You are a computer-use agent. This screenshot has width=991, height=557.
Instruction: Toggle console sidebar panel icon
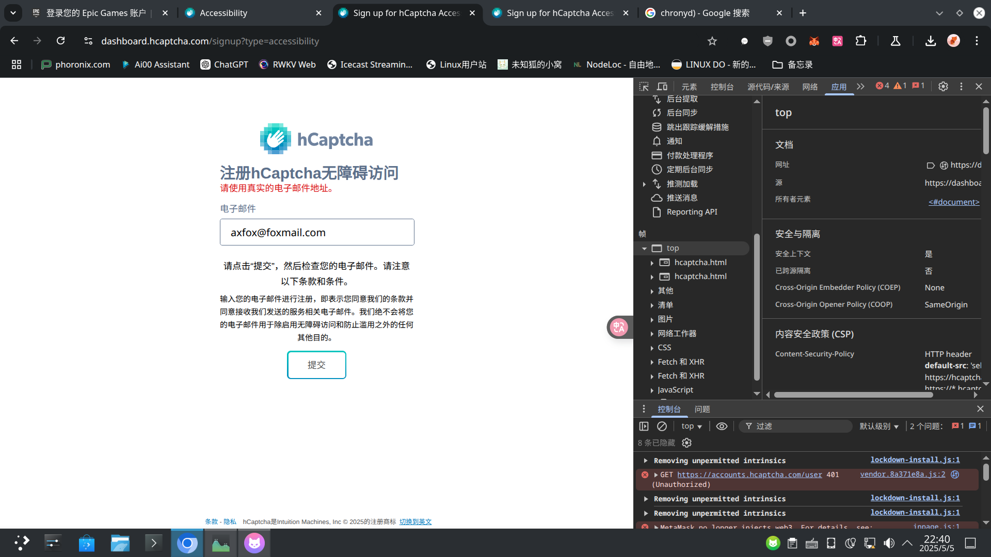[644, 426]
